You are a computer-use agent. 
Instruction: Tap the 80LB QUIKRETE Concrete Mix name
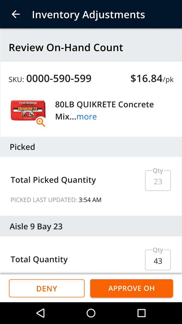pyautogui.click(x=104, y=110)
